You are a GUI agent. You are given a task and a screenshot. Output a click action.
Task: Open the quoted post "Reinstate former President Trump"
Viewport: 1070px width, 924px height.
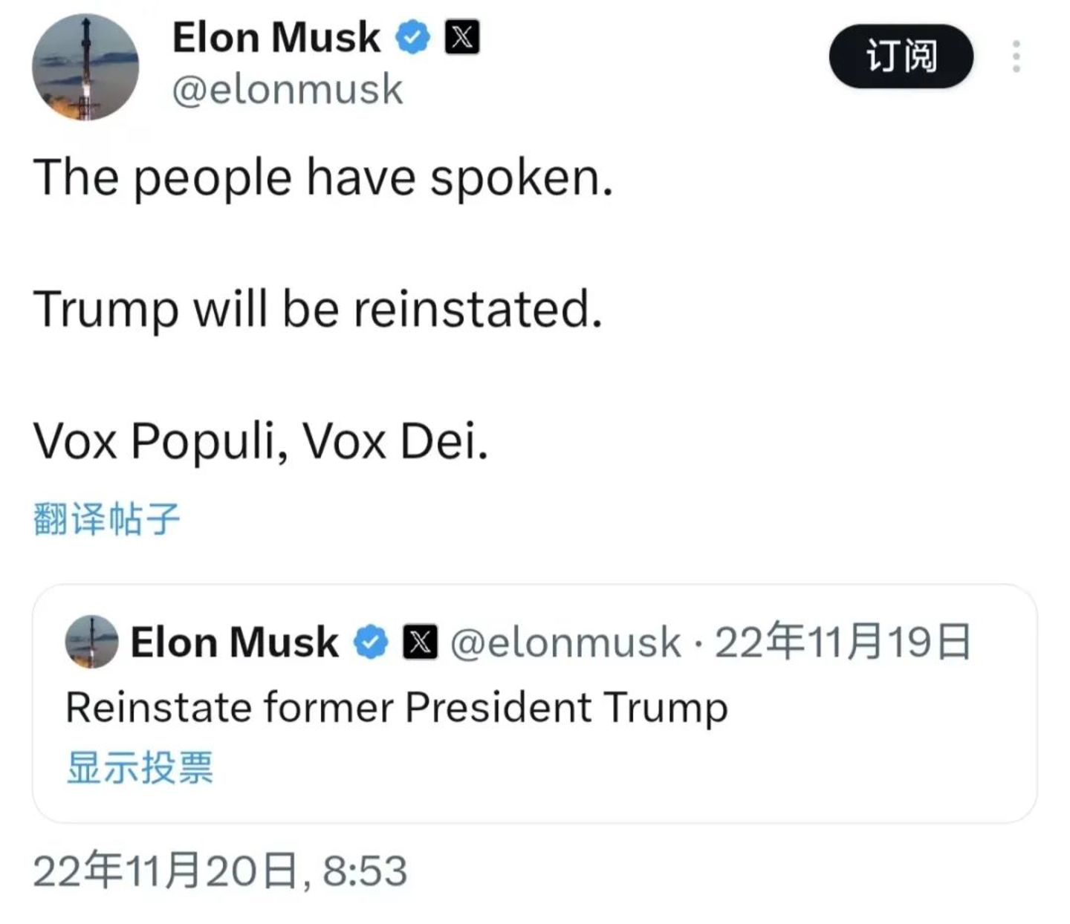pos(396,706)
